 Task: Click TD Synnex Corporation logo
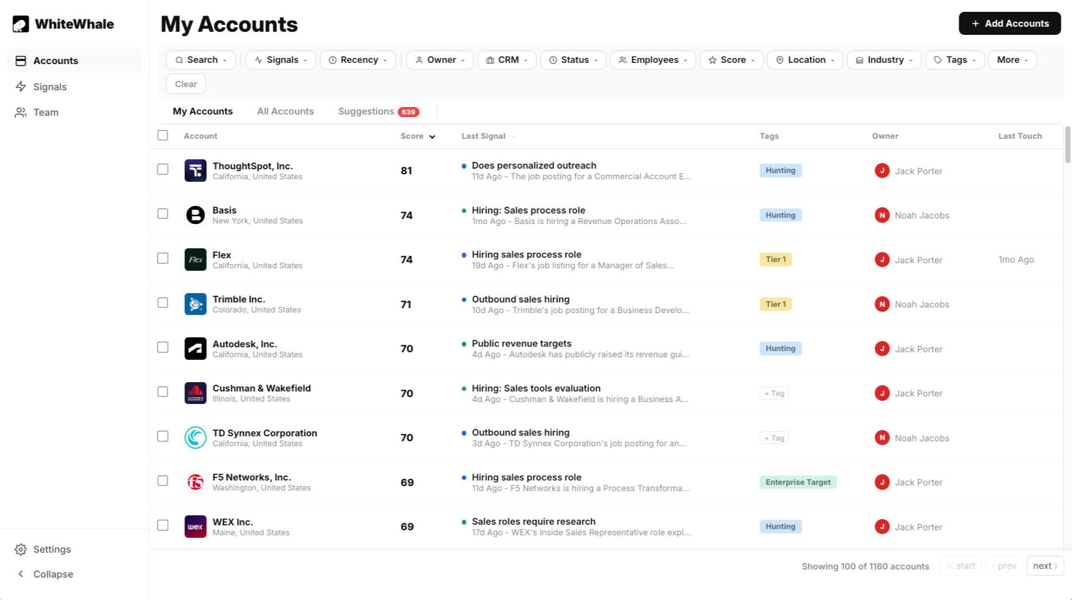tap(196, 438)
